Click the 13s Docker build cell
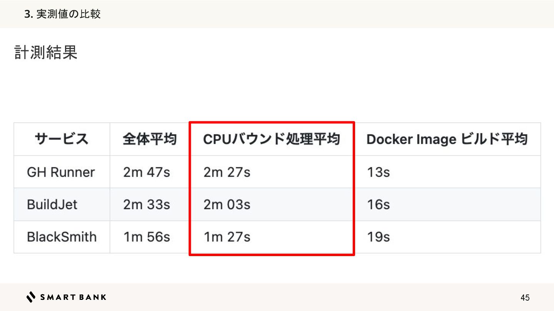 pyautogui.click(x=378, y=172)
